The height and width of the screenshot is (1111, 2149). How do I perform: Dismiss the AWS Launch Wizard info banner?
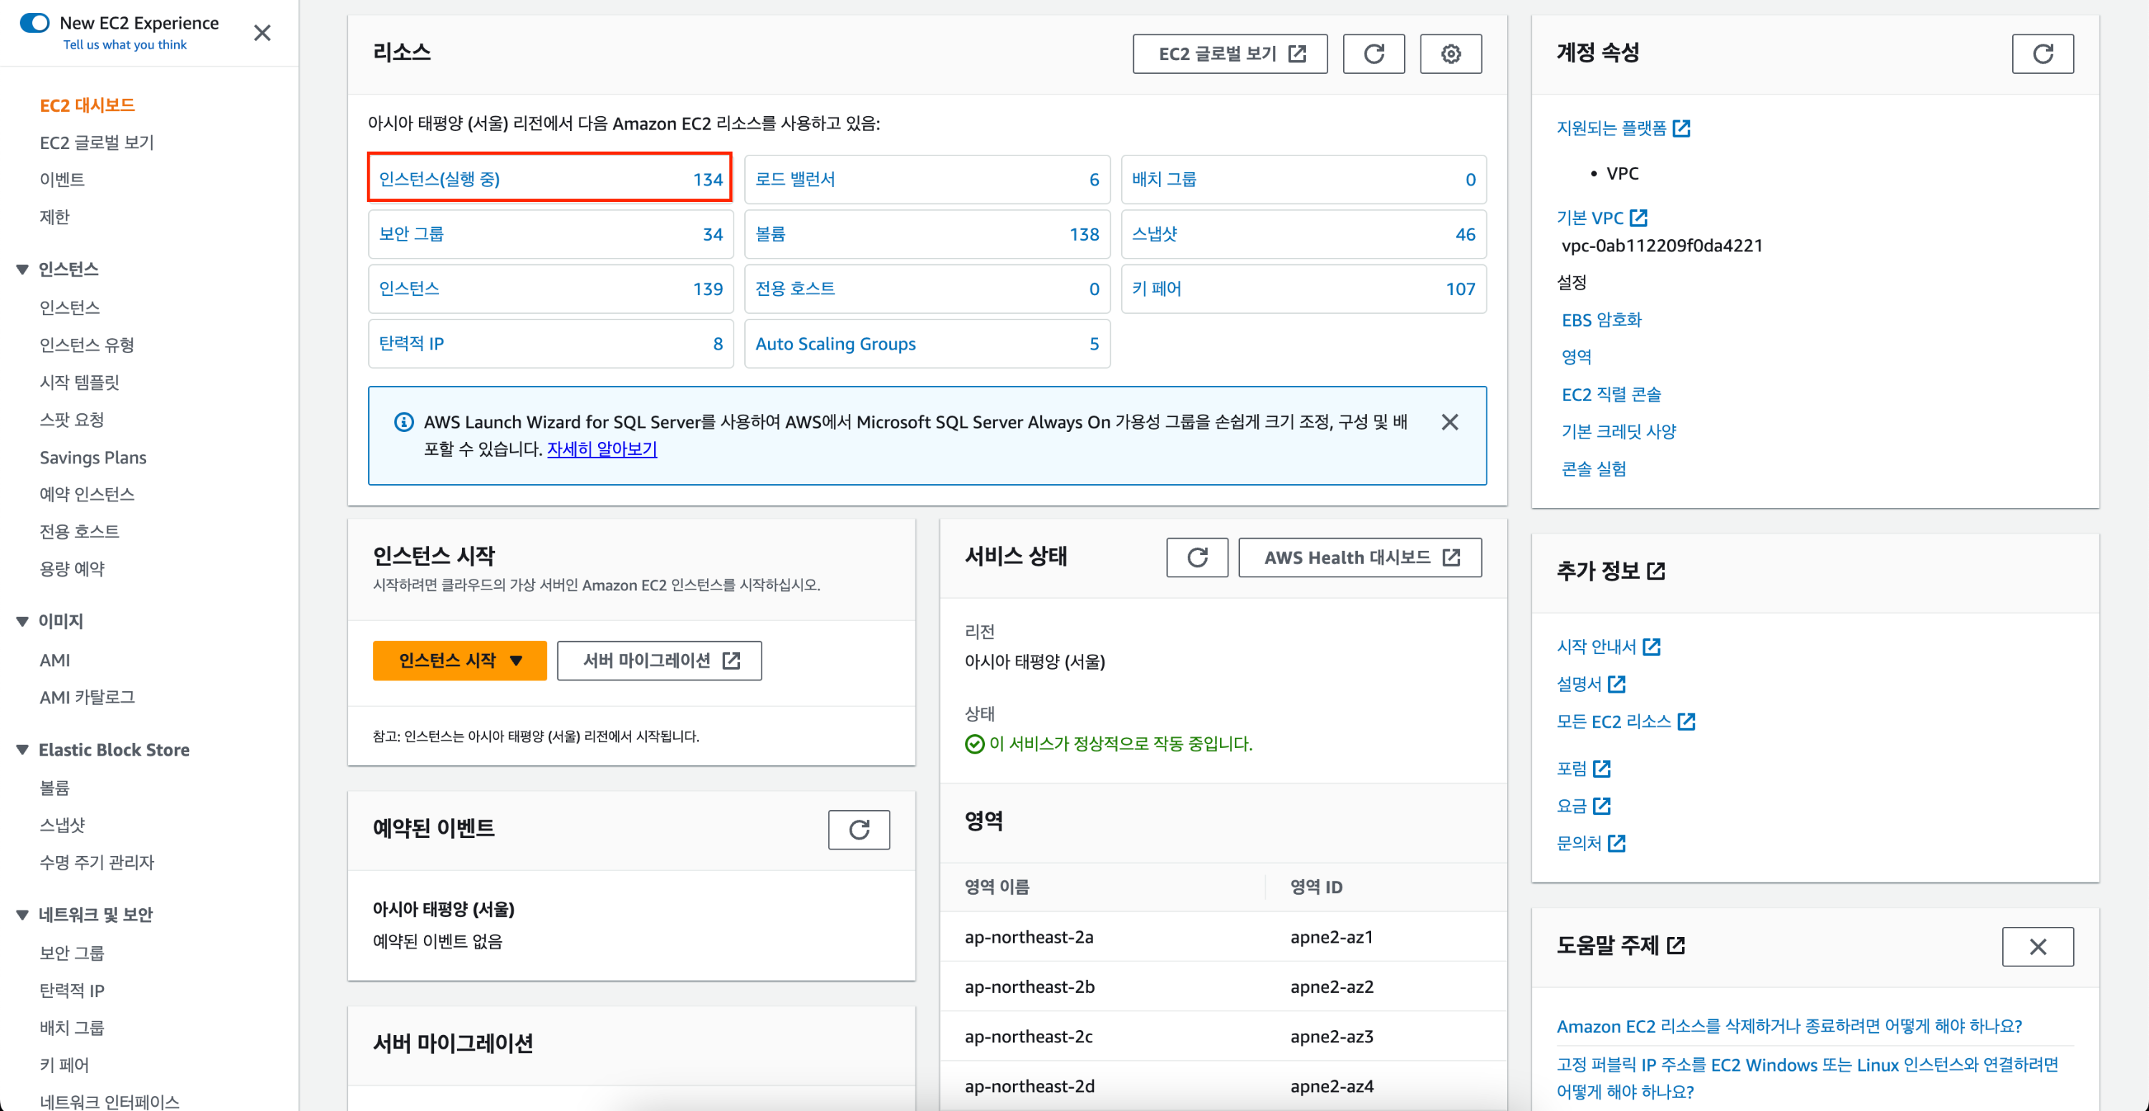[1449, 422]
